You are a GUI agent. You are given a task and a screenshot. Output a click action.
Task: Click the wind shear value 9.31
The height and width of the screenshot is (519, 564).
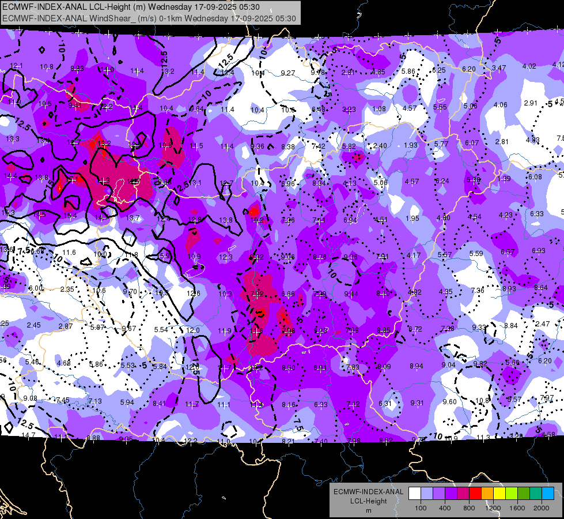pyautogui.click(x=417, y=403)
